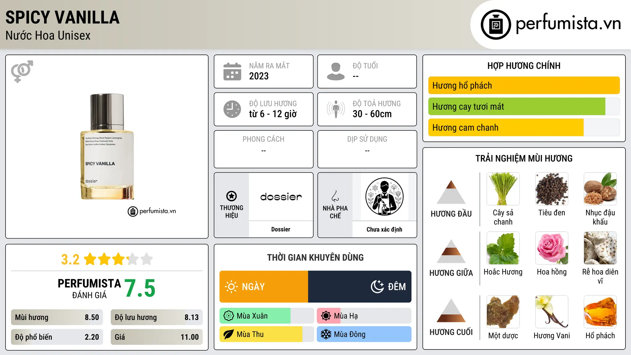Click the release year 2023 value

[x=259, y=76]
